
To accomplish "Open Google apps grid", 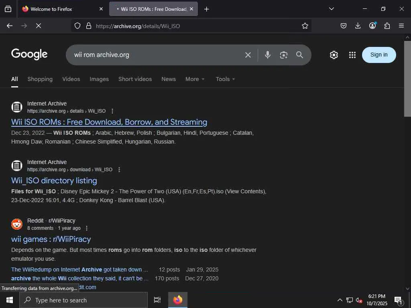I will (352, 55).
